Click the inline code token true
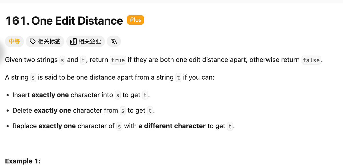Image resolution: width=343 pixels, height=167 pixels. 118,60
